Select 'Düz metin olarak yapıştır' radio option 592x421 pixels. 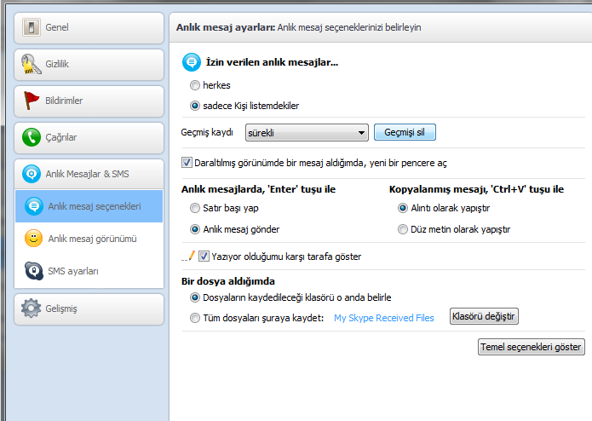(403, 229)
